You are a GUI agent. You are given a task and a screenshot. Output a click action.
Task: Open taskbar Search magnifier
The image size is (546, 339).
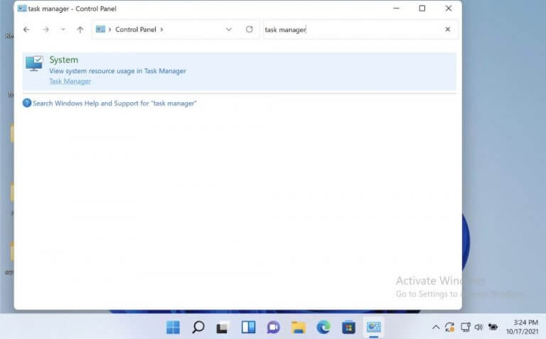198,327
